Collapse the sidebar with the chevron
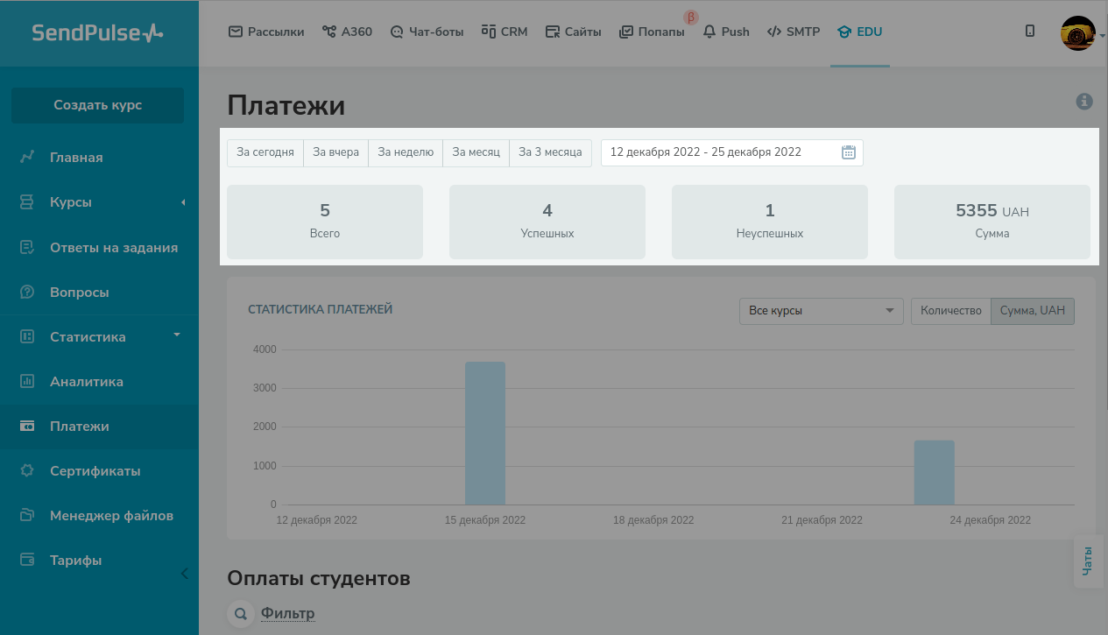This screenshot has height=635, width=1108. (x=184, y=574)
